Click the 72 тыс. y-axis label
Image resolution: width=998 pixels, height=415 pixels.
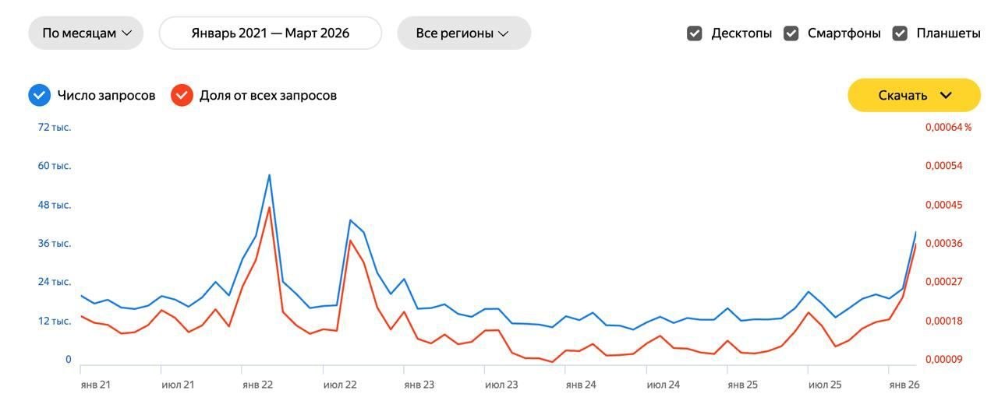pos(55,127)
